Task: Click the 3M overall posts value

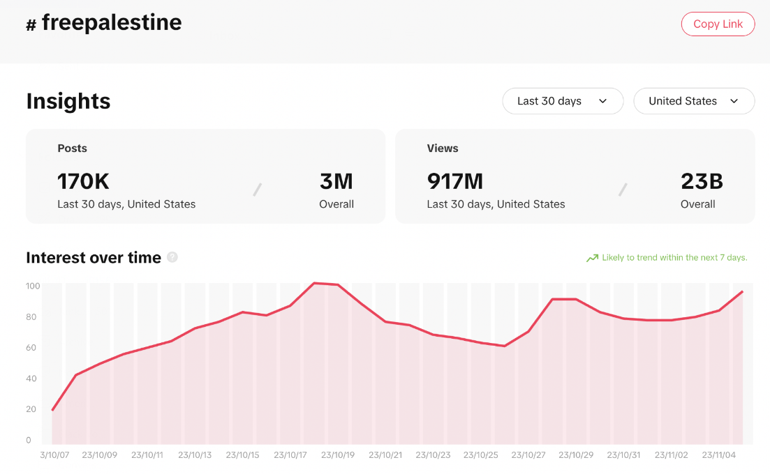Action: point(336,181)
